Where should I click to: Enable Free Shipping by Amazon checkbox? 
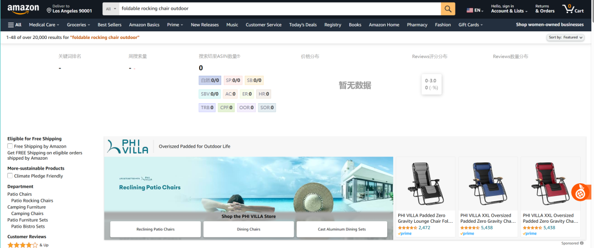10,146
